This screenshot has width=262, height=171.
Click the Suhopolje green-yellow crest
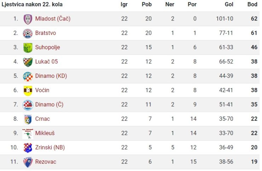28,48
